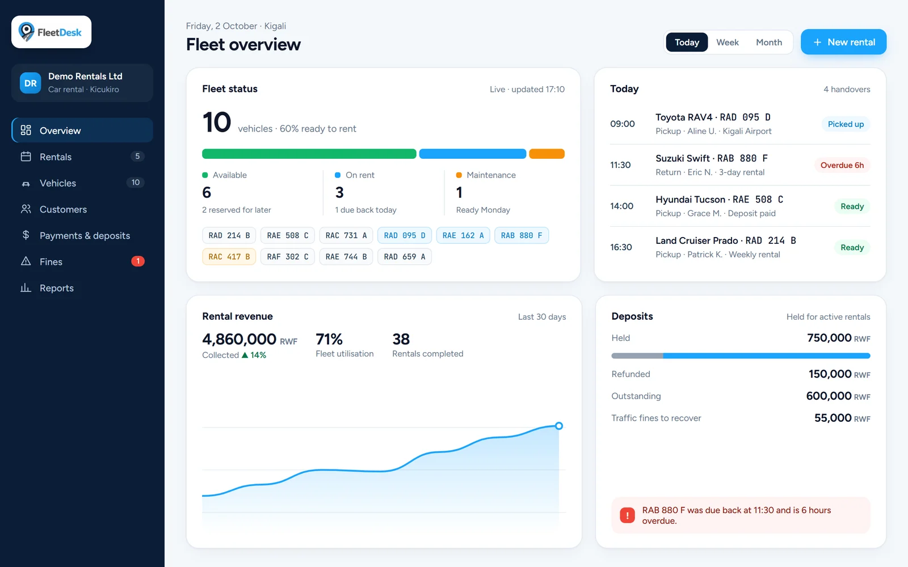Click the green Available fleet bar segment

[x=309, y=154]
